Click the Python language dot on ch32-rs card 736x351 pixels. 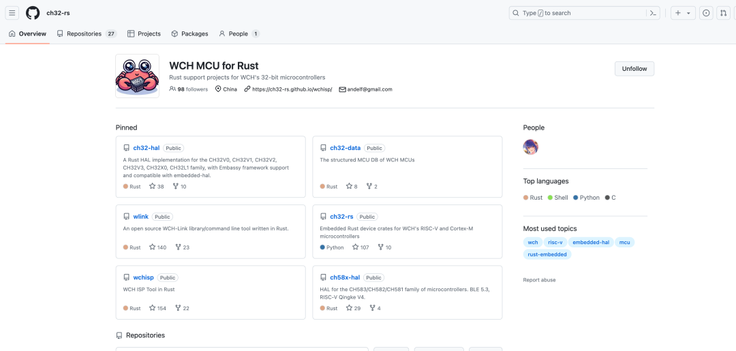[x=322, y=247]
